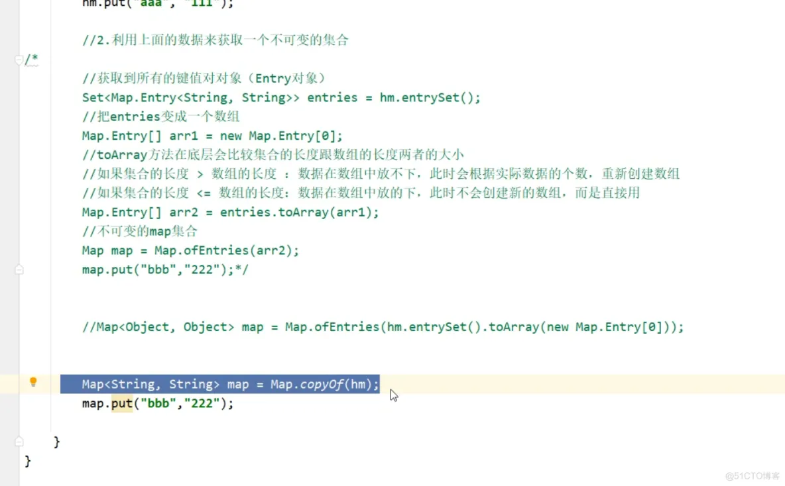Click the entries variable name in Set declaration
785x486 pixels.
[332, 97]
